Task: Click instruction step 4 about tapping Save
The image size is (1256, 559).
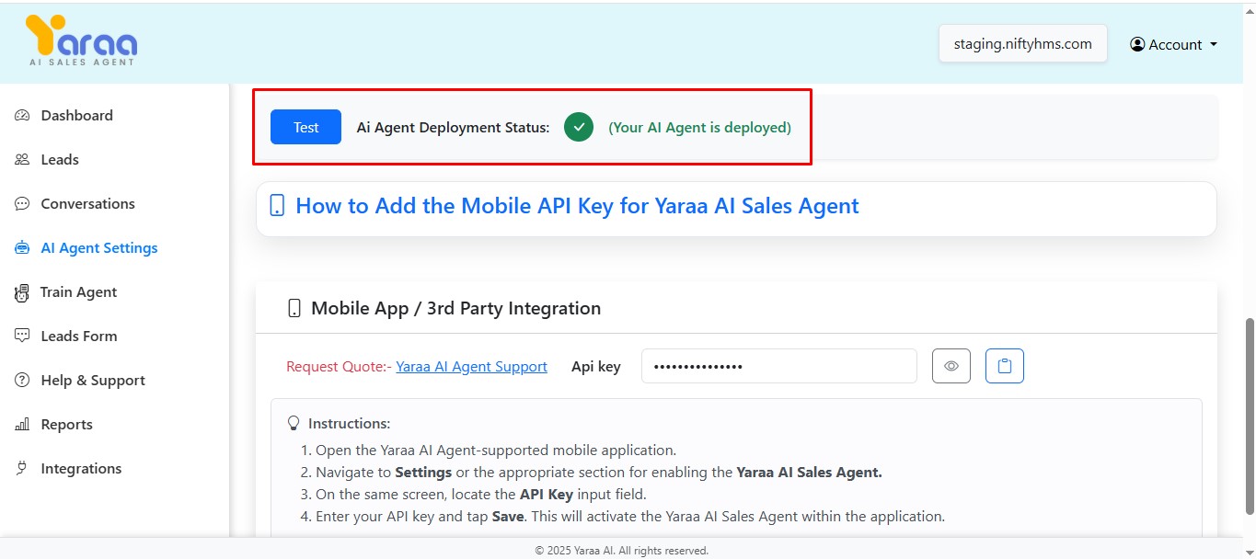Action: coord(630,516)
